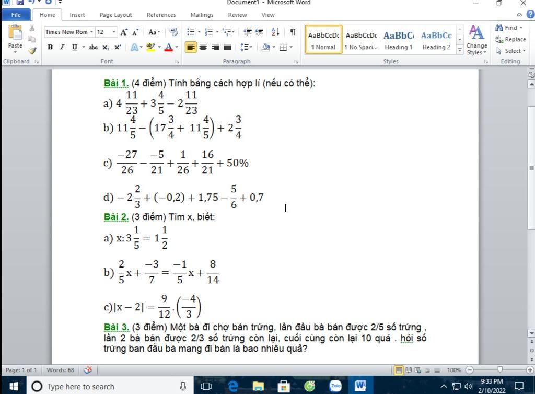The image size is (535, 394).
Task: Toggle Print Layout view in status bar
Action: [399, 370]
